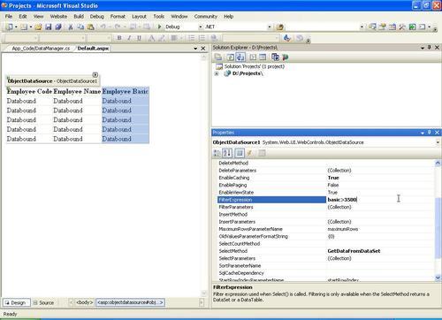Click the Open File folder icon

click(38, 27)
